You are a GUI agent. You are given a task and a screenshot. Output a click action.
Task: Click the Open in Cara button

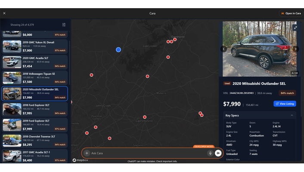[x=291, y=13]
